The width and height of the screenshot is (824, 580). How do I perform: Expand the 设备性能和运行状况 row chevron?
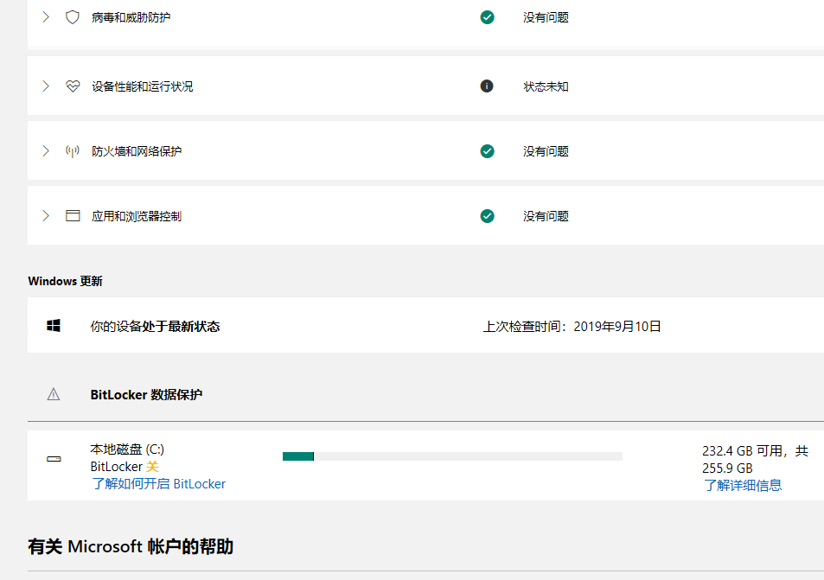click(46, 86)
